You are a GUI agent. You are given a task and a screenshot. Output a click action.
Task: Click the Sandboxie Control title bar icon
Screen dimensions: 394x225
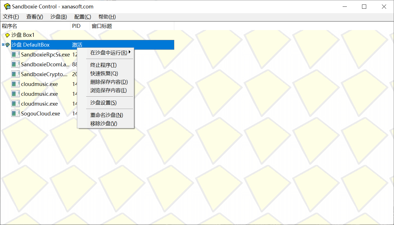point(7,7)
